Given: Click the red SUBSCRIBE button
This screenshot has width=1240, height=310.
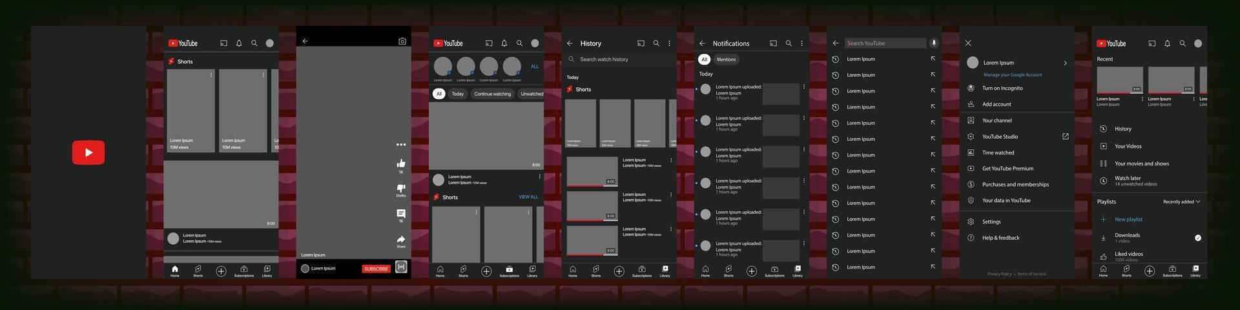Looking at the screenshot, I should pos(376,269).
